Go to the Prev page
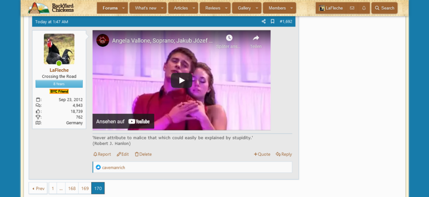 click(x=38, y=188)
